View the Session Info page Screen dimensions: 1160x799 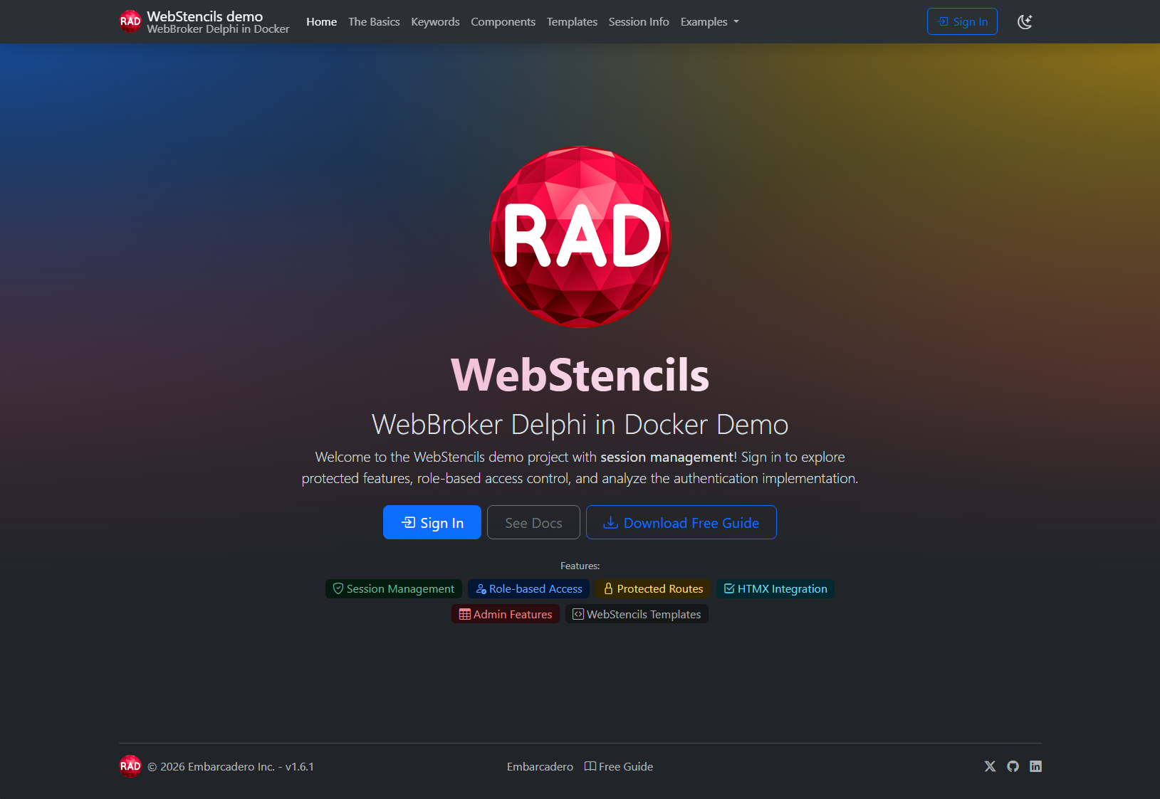coord(639,22)
